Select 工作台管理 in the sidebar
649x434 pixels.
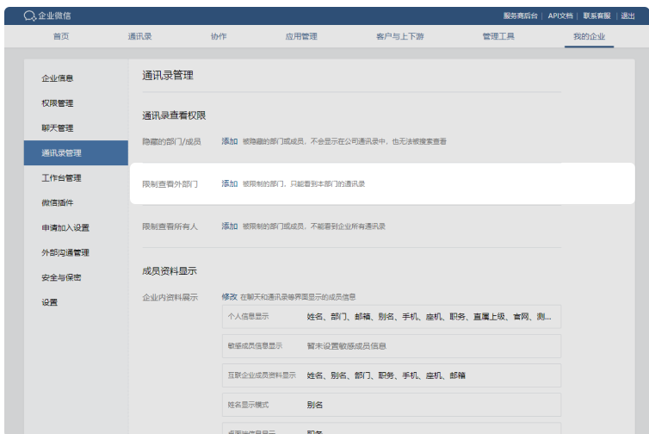point(61,178)
